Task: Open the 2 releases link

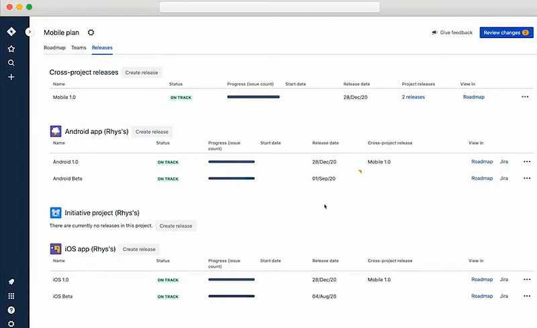Action: [413, 97]
